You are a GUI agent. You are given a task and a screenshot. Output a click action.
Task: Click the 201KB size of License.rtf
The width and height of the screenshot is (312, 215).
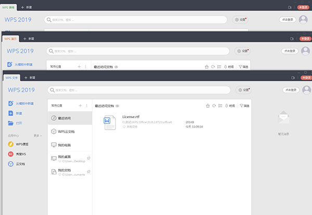[190, 122]
